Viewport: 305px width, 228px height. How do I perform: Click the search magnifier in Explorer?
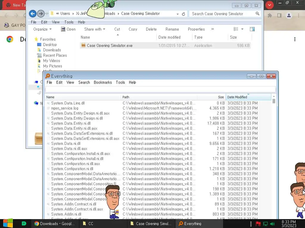(257, 14)
